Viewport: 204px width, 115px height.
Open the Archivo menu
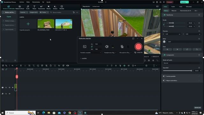22,2
